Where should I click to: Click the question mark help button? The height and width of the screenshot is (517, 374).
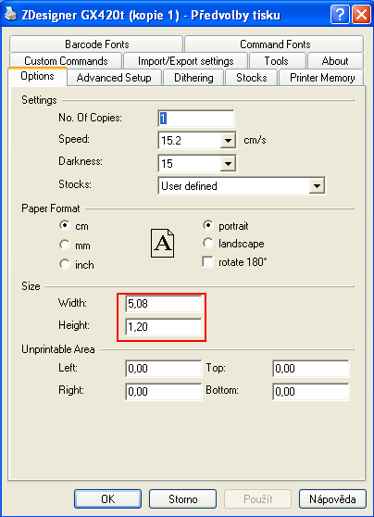click(x=340, y=15)
